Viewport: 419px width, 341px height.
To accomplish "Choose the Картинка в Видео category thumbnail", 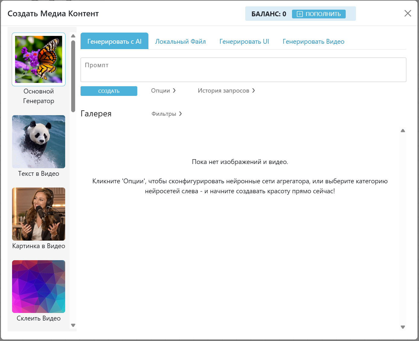I will pos(39,214).
